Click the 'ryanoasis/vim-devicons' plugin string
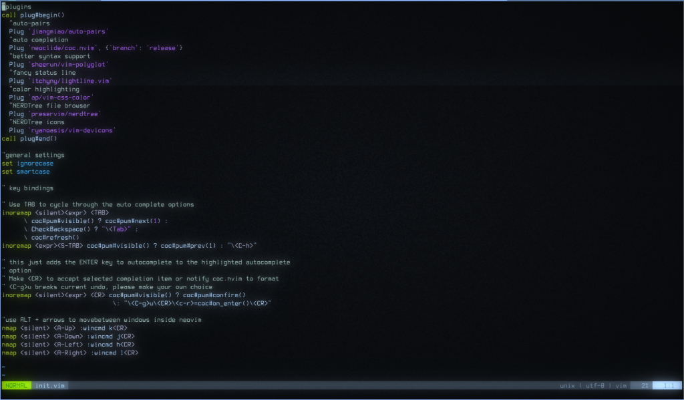 (x=71, y=131)
